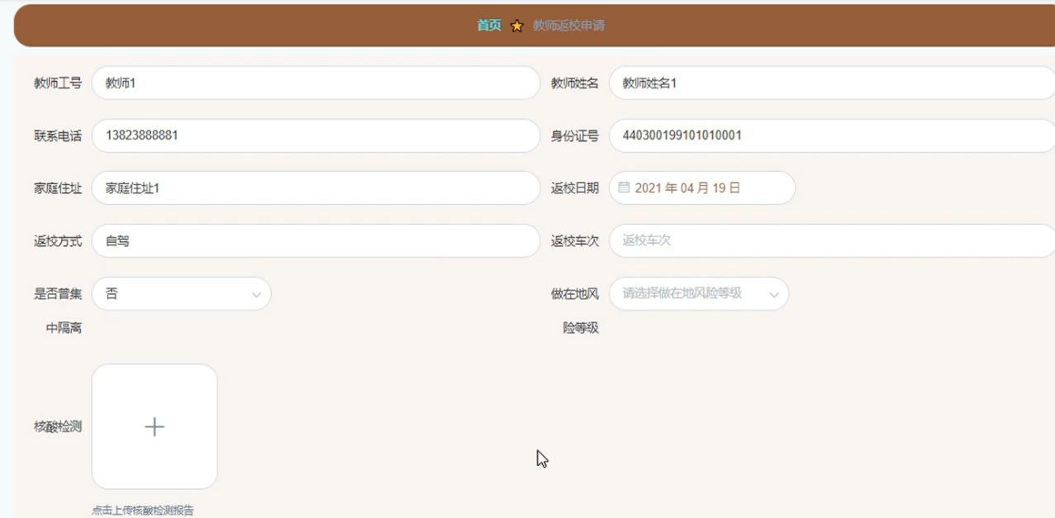This screenshot has width=1055, height=518.
Task: Select the 教师返校申请 breadcrumb item
Action: pos(568,26)
